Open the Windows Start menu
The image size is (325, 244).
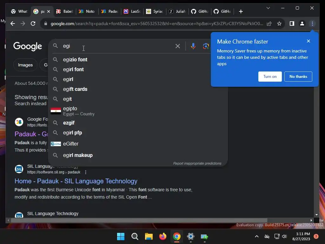(121, 236)
